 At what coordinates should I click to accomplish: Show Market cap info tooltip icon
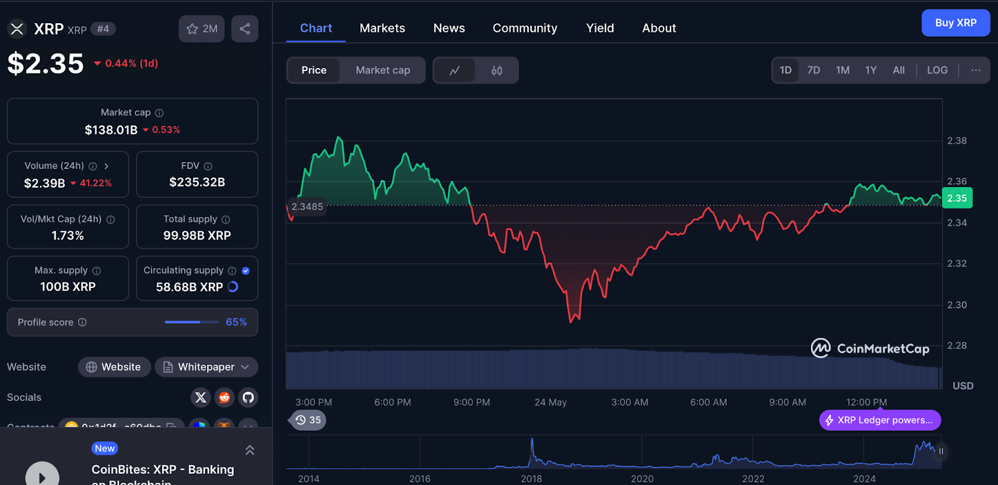[159, 113]
